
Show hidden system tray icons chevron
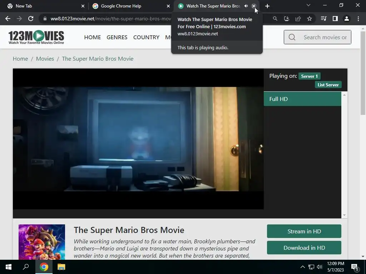tap(302, 267)
